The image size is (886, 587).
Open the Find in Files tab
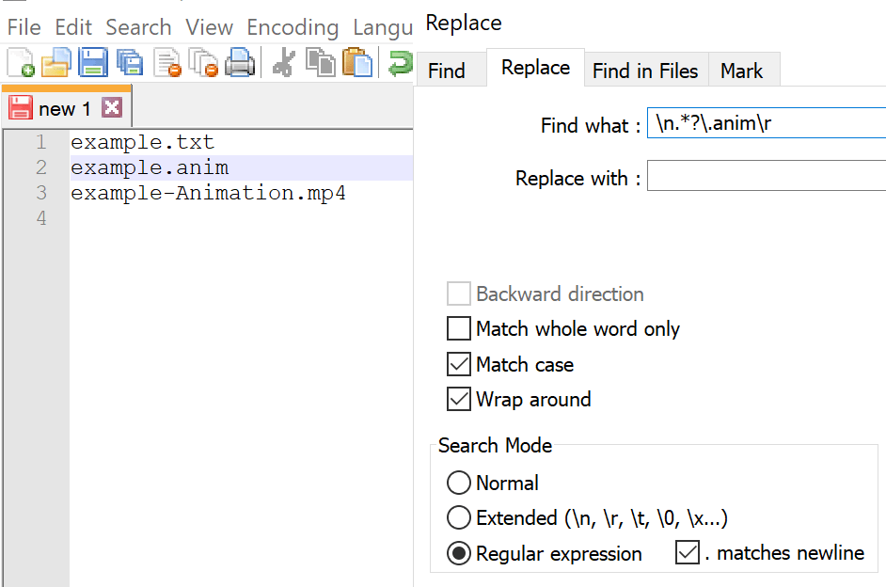[645, 70]
